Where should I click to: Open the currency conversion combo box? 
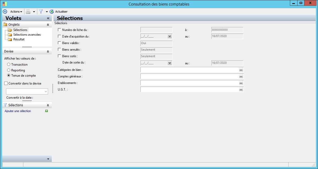pyautogui.click(x=27, y=91)
